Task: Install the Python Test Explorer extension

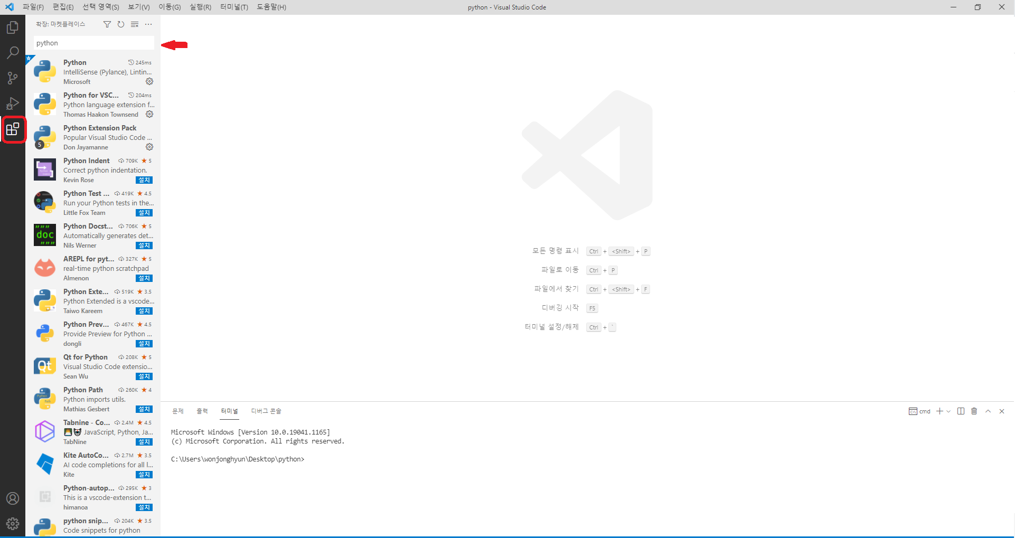Action: point(144,213)
